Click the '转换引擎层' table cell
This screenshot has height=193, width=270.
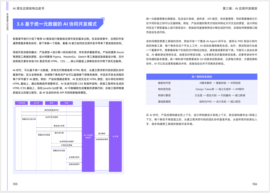tap(164, 95)
